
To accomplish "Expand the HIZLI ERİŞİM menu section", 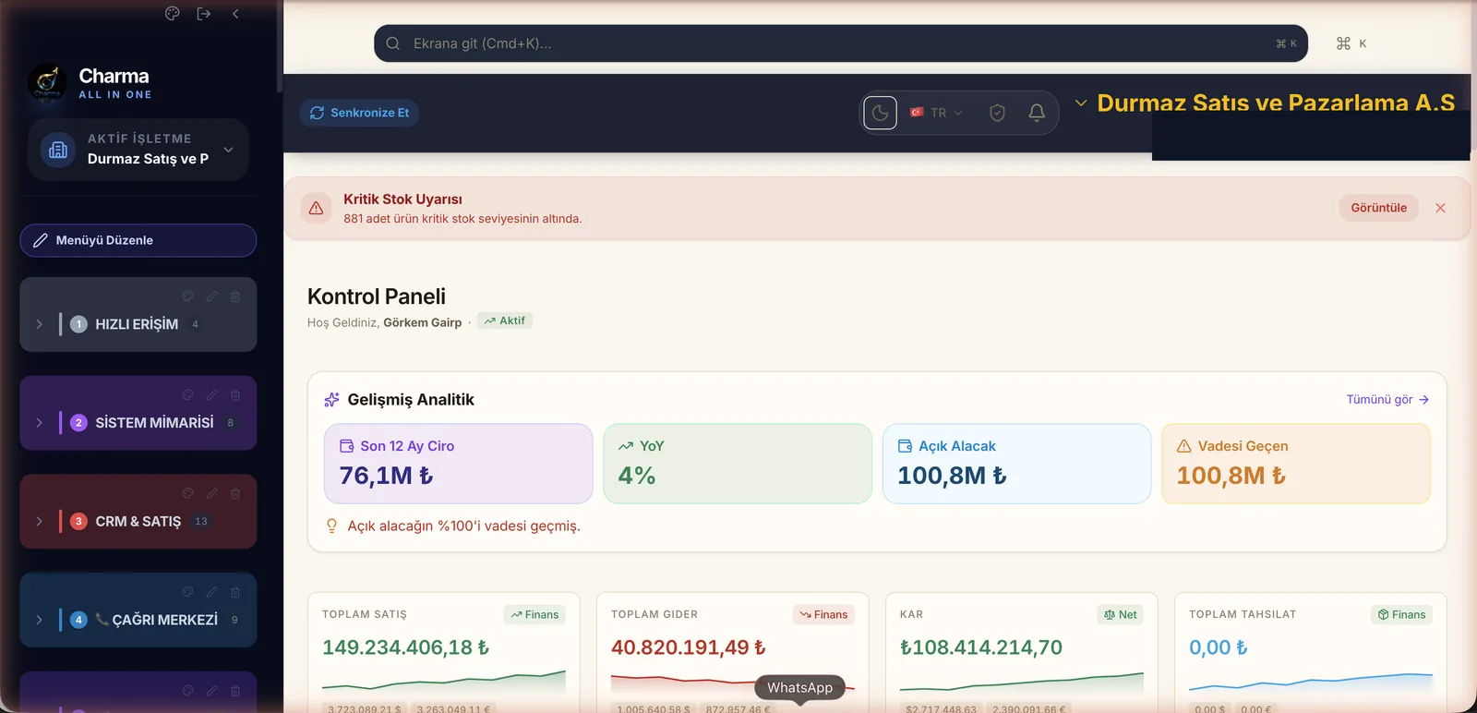I will (x=39, y=324).
